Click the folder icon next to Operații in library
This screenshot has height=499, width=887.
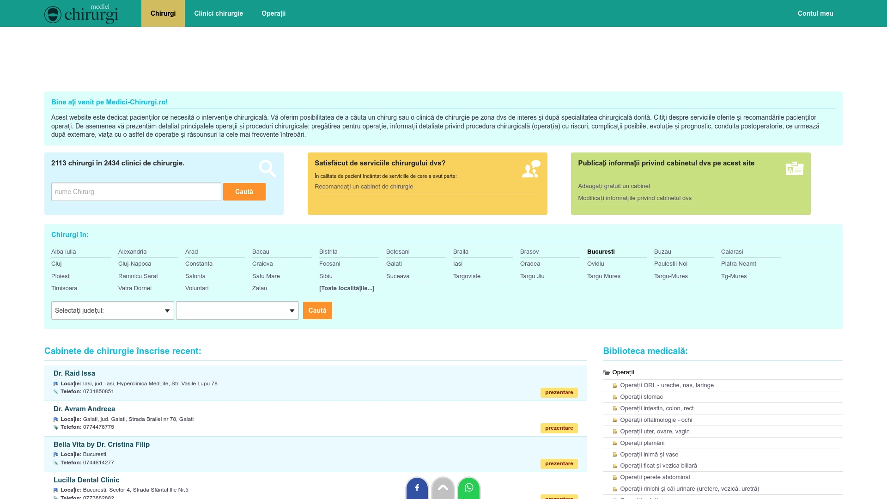tap(606, 372)
